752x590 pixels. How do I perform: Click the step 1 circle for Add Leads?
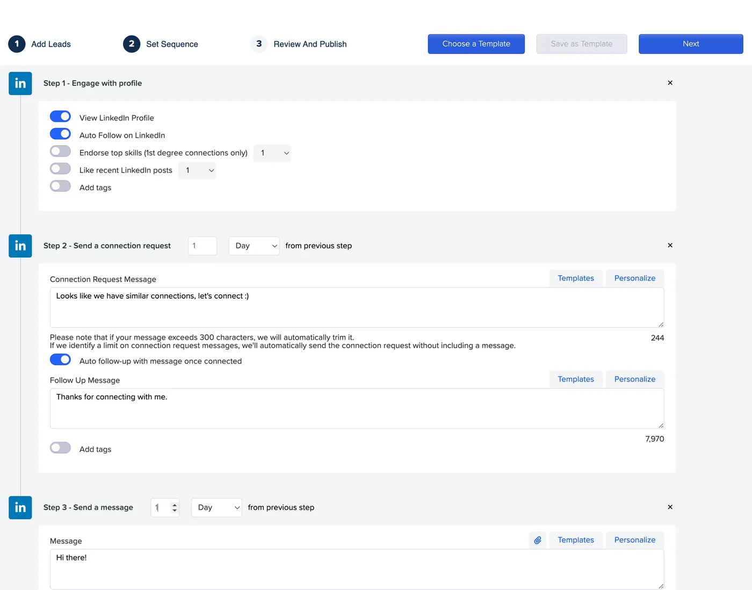[17, 44]
